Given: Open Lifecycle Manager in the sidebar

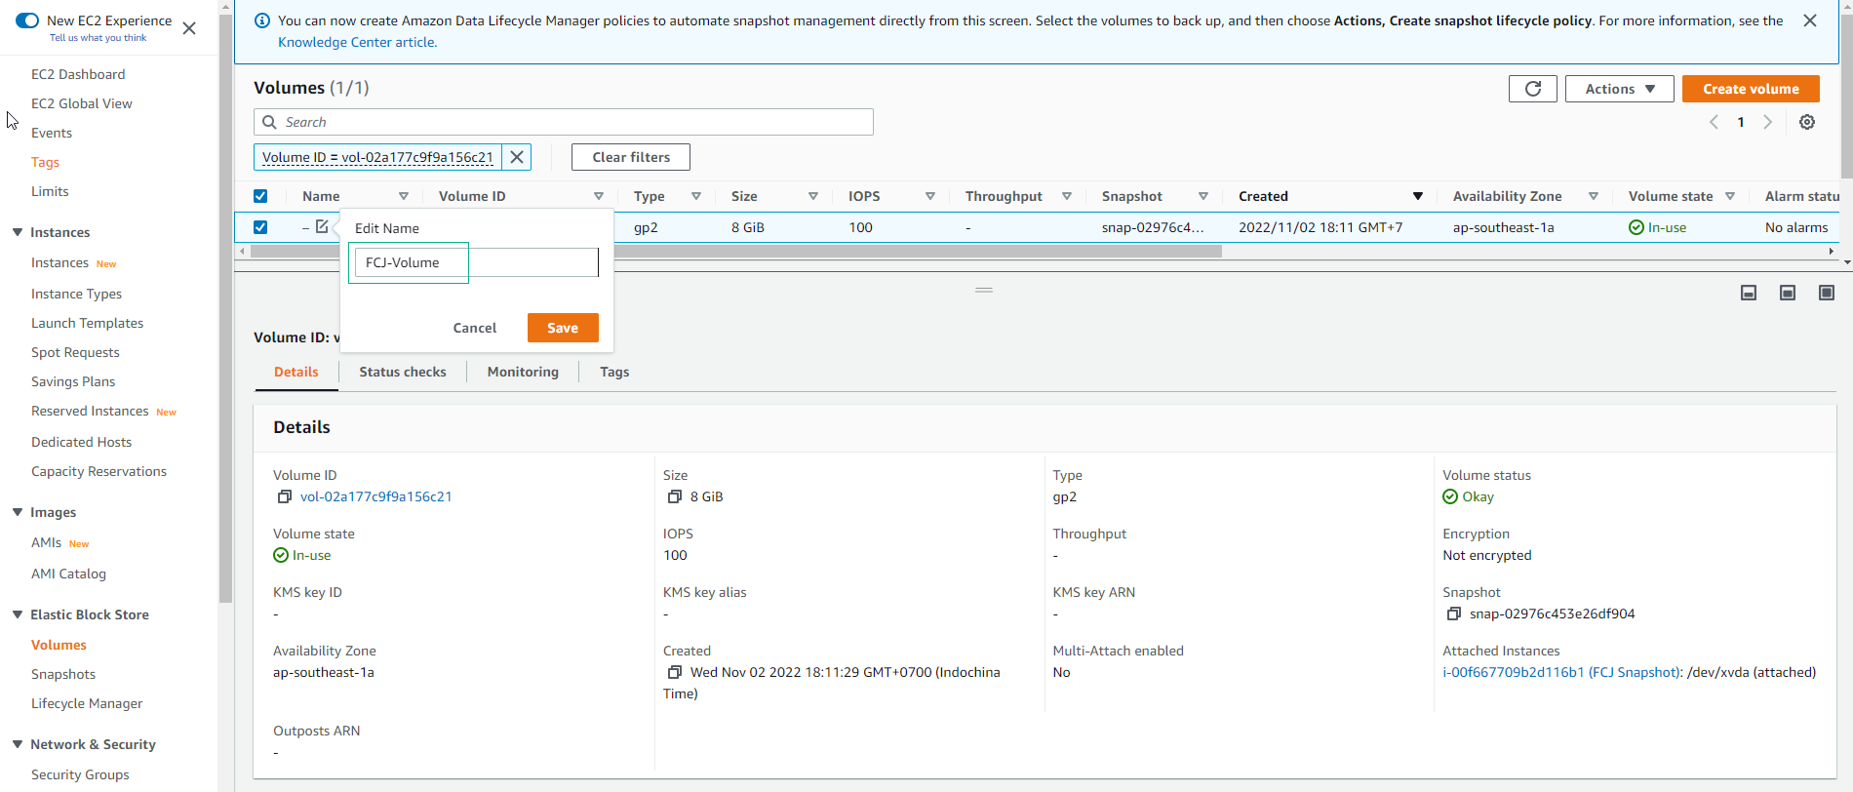Looking at the screenshot, I should (87, 703).
